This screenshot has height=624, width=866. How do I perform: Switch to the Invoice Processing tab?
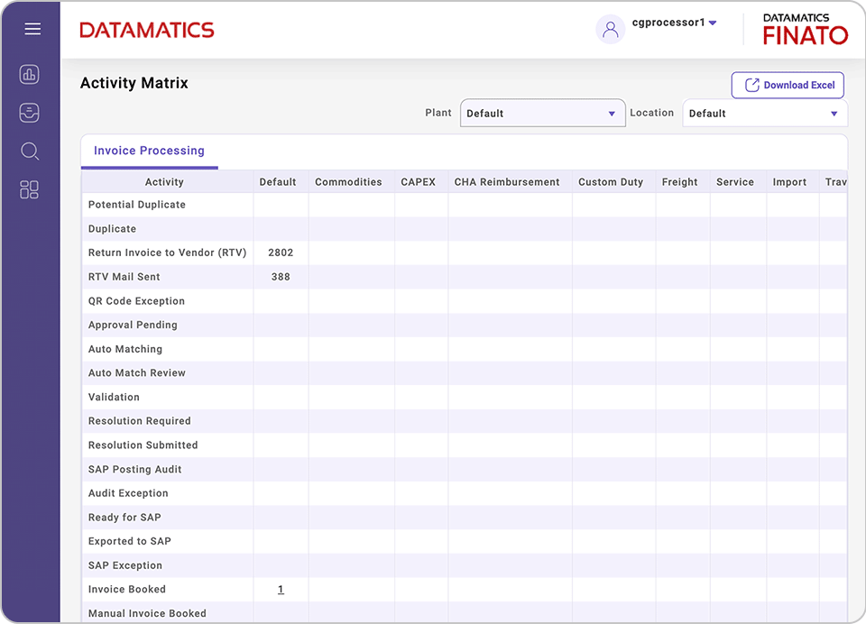(x=149, y=151)
